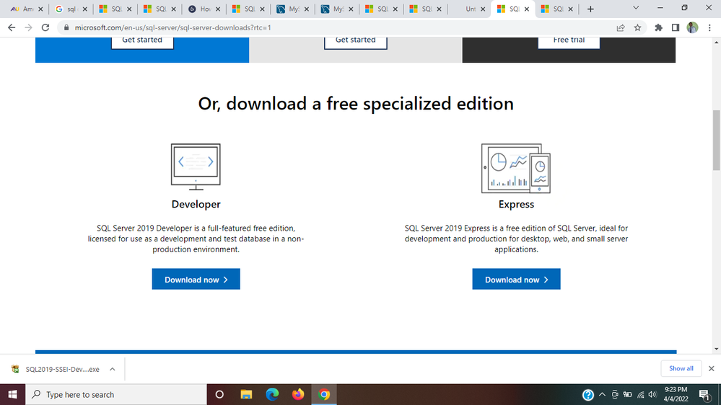This screenshot has width=721, height=405.
Task: Open the Chrome profile avatar
Action: click(692, 27)
